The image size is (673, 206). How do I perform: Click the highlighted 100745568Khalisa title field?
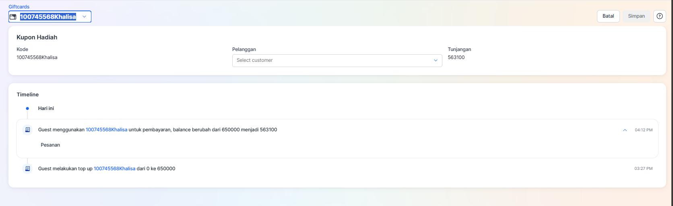48,17
